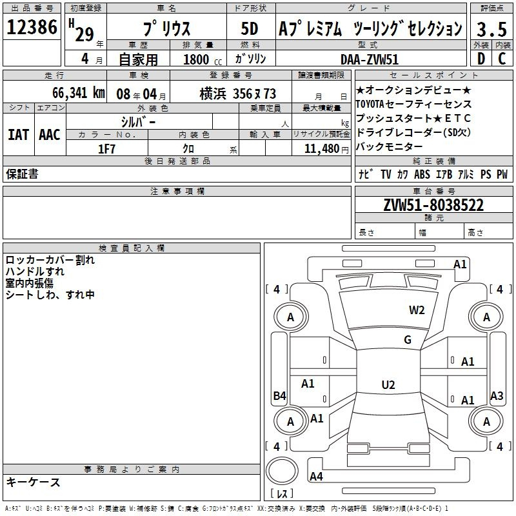The image size is (516, 516).
Task: Click the W2 mark on the hood
Action: pos(417,310)
